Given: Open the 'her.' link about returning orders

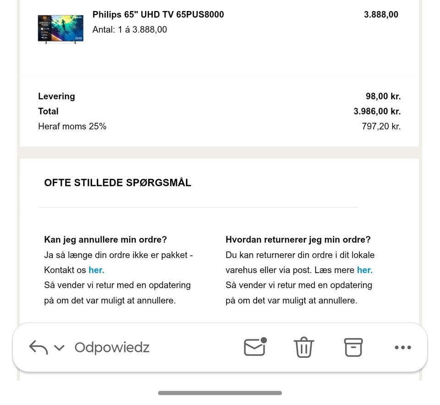Looking at the screenshot, I should [x=364, y=270].
